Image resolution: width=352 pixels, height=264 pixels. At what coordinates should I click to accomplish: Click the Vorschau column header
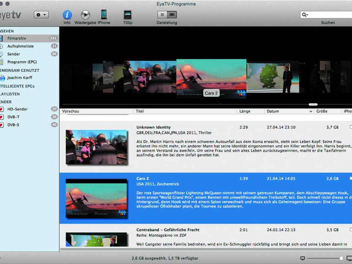96,111
